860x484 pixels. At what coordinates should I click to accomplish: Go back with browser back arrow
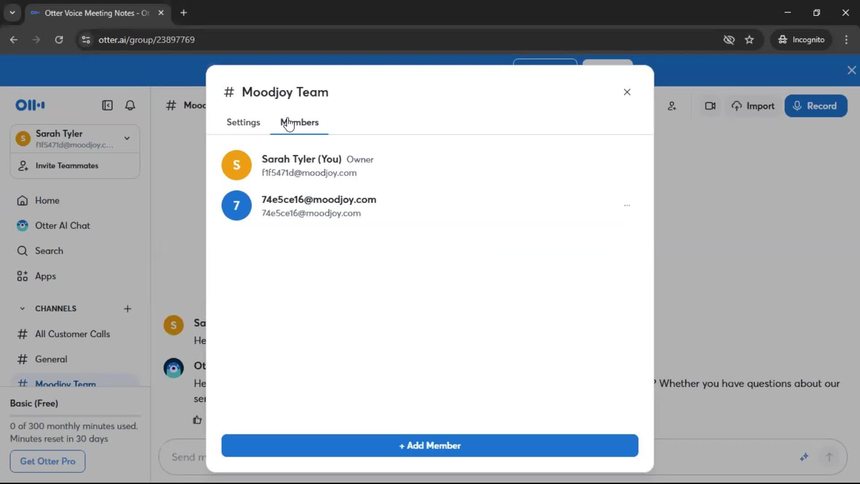[x=14, y=39]
